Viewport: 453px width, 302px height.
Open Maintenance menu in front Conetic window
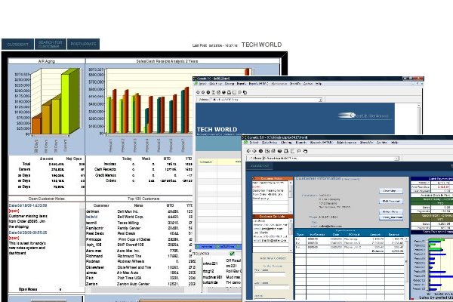pos(347,143)
